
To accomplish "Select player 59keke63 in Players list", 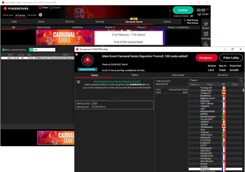I will [215, 169].
